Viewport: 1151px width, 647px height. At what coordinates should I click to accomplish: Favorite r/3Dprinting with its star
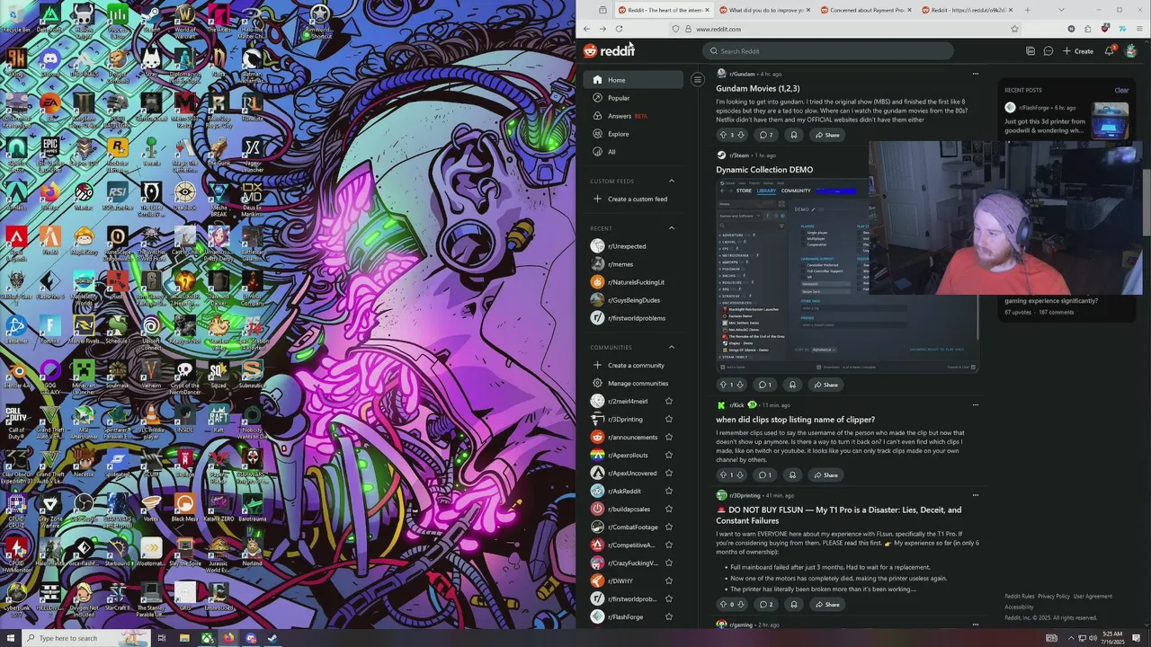[x=668, y=419]
